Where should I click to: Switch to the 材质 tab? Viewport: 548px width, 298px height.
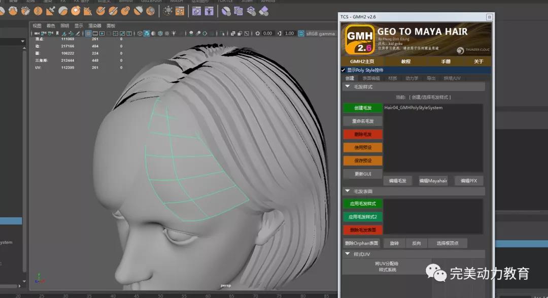pyautogui.click(x=392, y=79)
